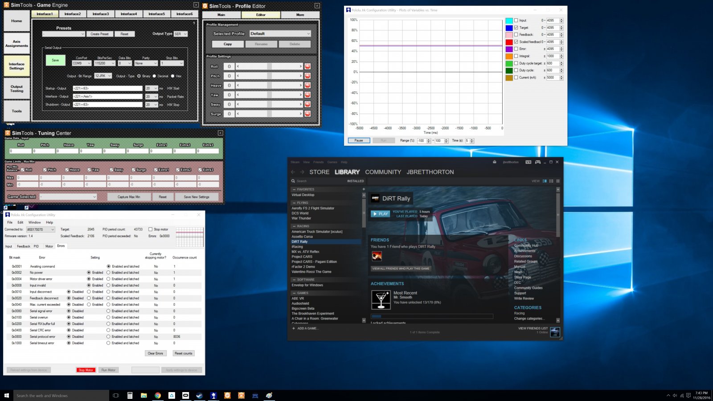Open Steam from the taskbar
Image resolution: width=713 pixels, height=401 pixels.
coord(200,395)
